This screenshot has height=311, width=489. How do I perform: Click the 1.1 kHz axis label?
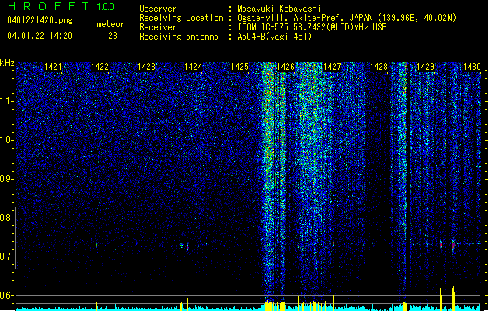coord(7,101)
